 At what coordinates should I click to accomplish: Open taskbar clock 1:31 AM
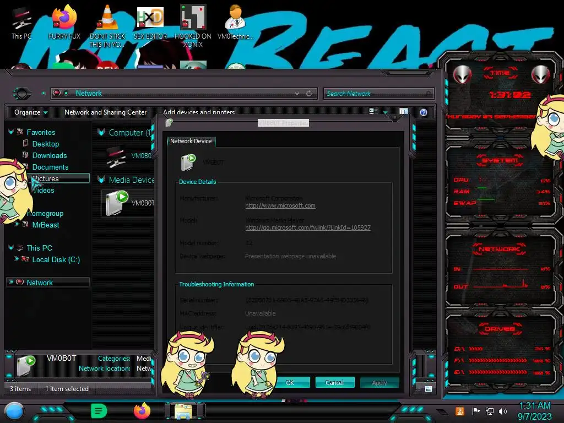(x=535, y=411)
